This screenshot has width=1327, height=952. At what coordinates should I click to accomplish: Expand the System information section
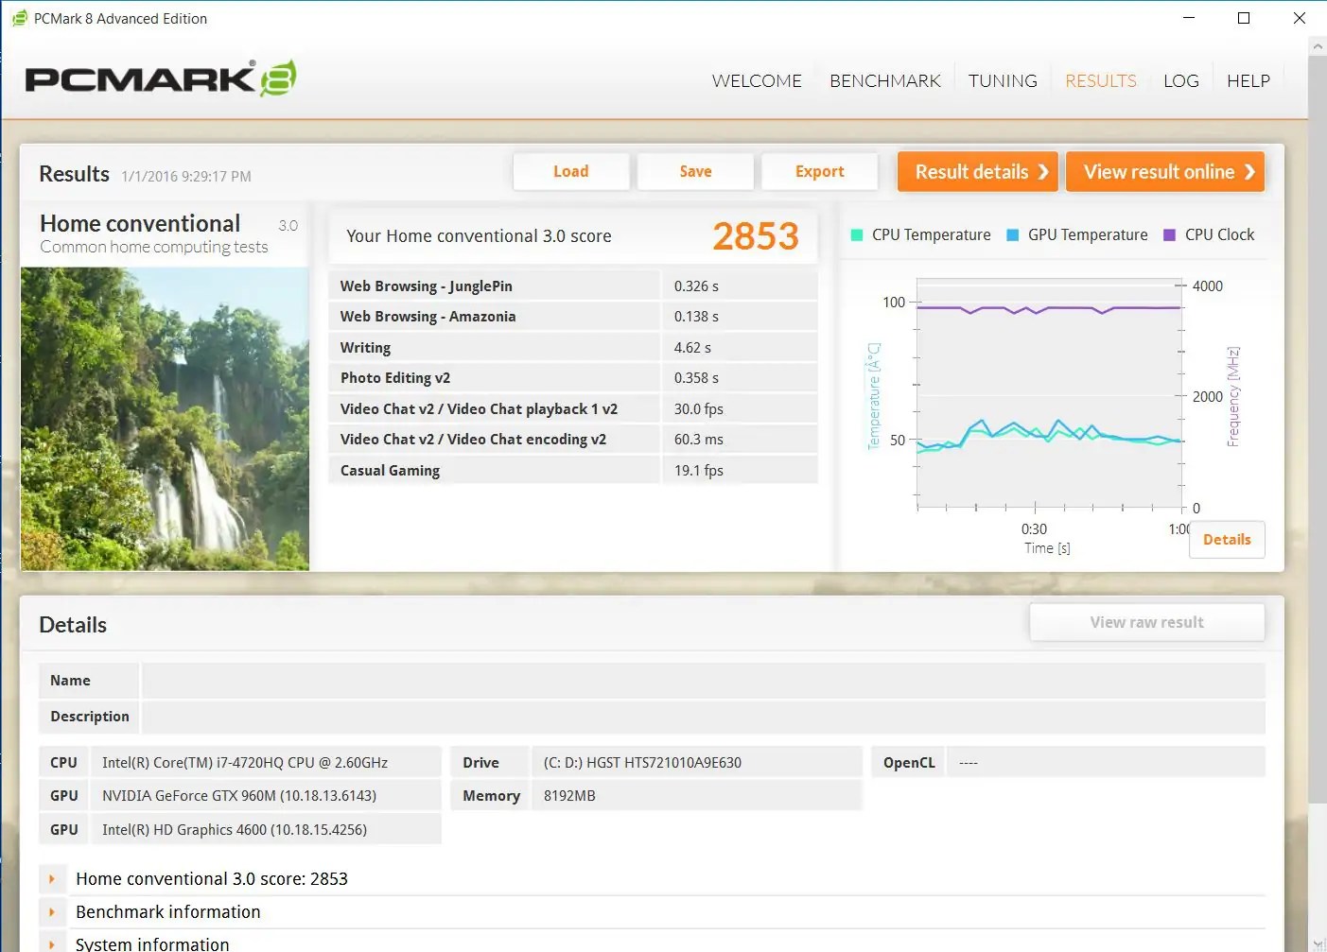coord(52,944)
